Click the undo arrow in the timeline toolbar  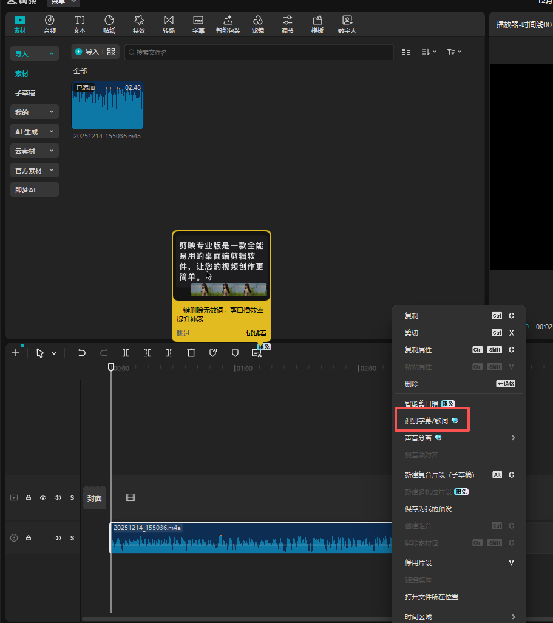[82, 353]
